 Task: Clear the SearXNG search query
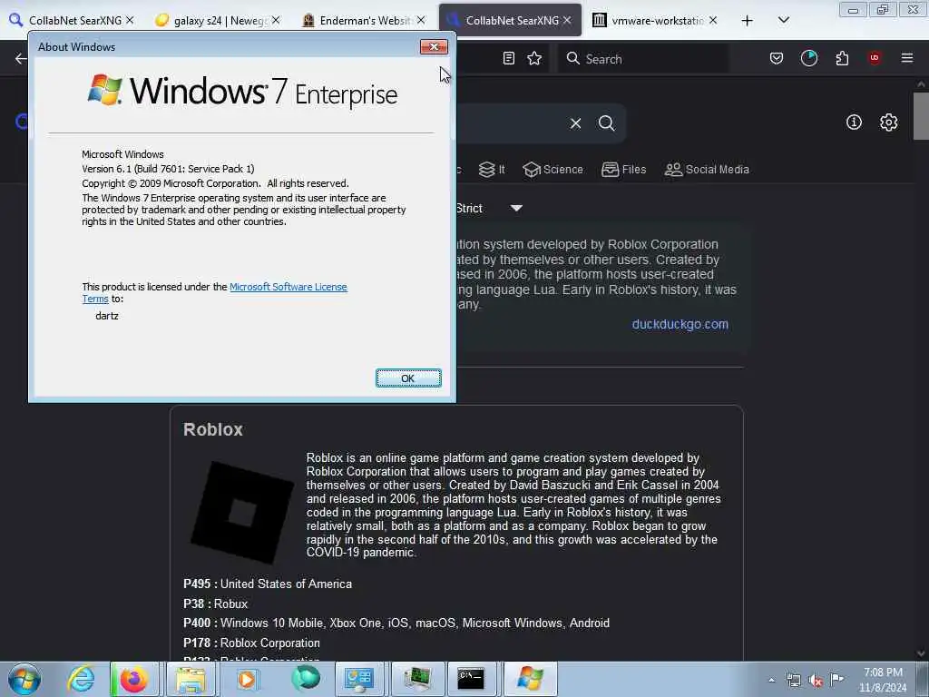[x=575, y=123]
